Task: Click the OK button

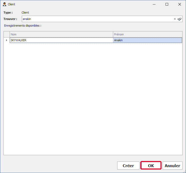Action: (x=151, y=166)
